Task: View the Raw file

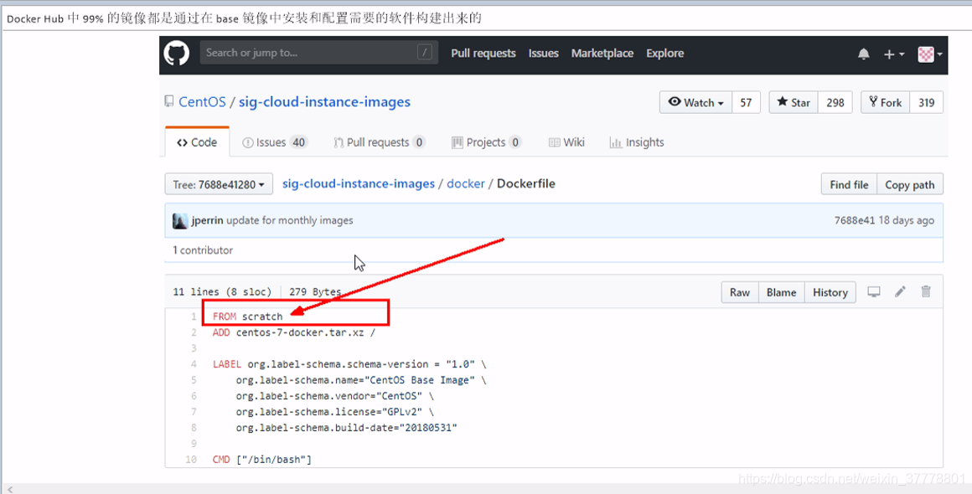Action: click(740, 292)
